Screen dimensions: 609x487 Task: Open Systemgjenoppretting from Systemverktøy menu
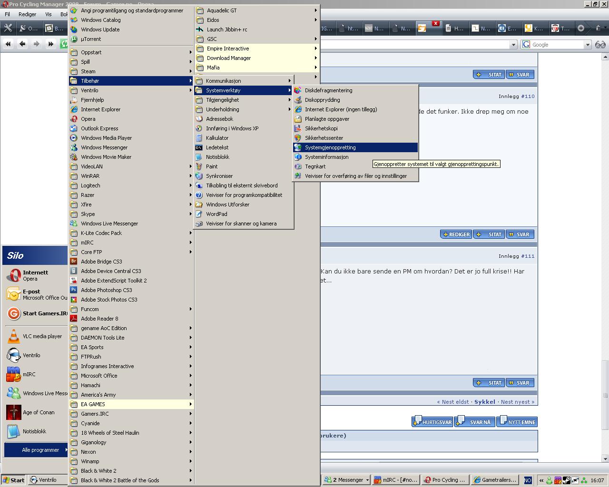coord(355,147)
